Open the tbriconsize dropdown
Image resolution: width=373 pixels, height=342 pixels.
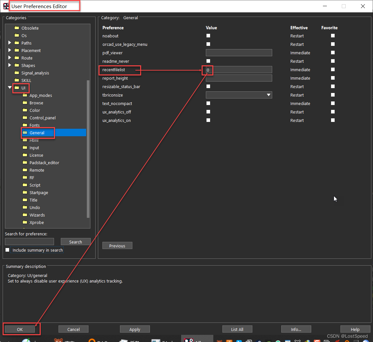coord(269,95)
